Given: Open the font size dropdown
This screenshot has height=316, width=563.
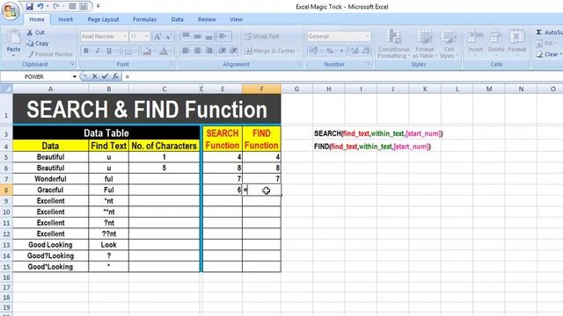Looking at the screenshot, I should pyautogui.click(x=146, y=37).
